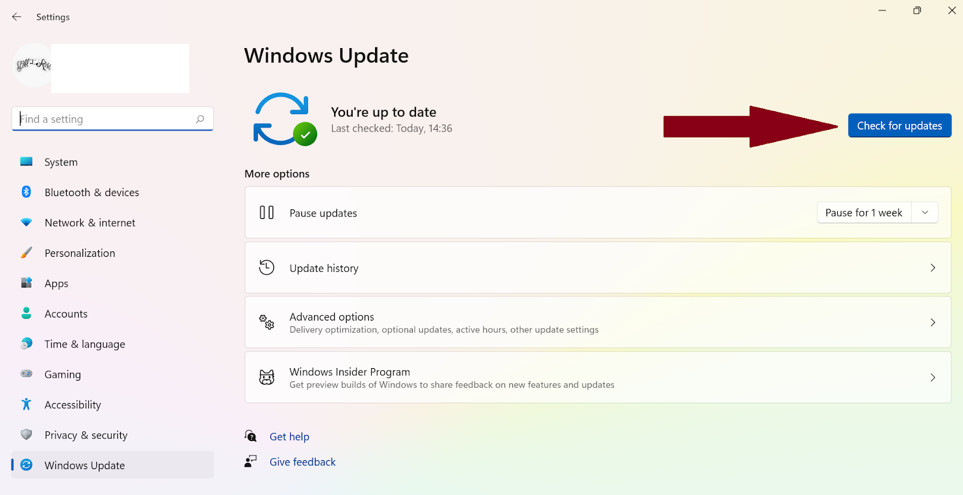Click the Update history clock icon

click(x=267, y=267)
